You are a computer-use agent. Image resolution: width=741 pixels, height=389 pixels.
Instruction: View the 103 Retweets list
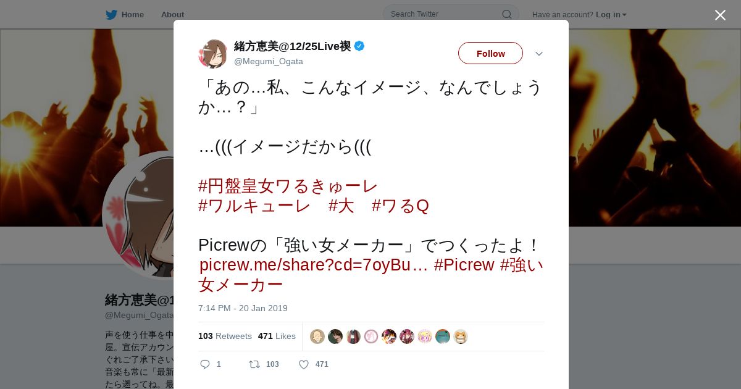pyautogui.click(x=225, y=336)
